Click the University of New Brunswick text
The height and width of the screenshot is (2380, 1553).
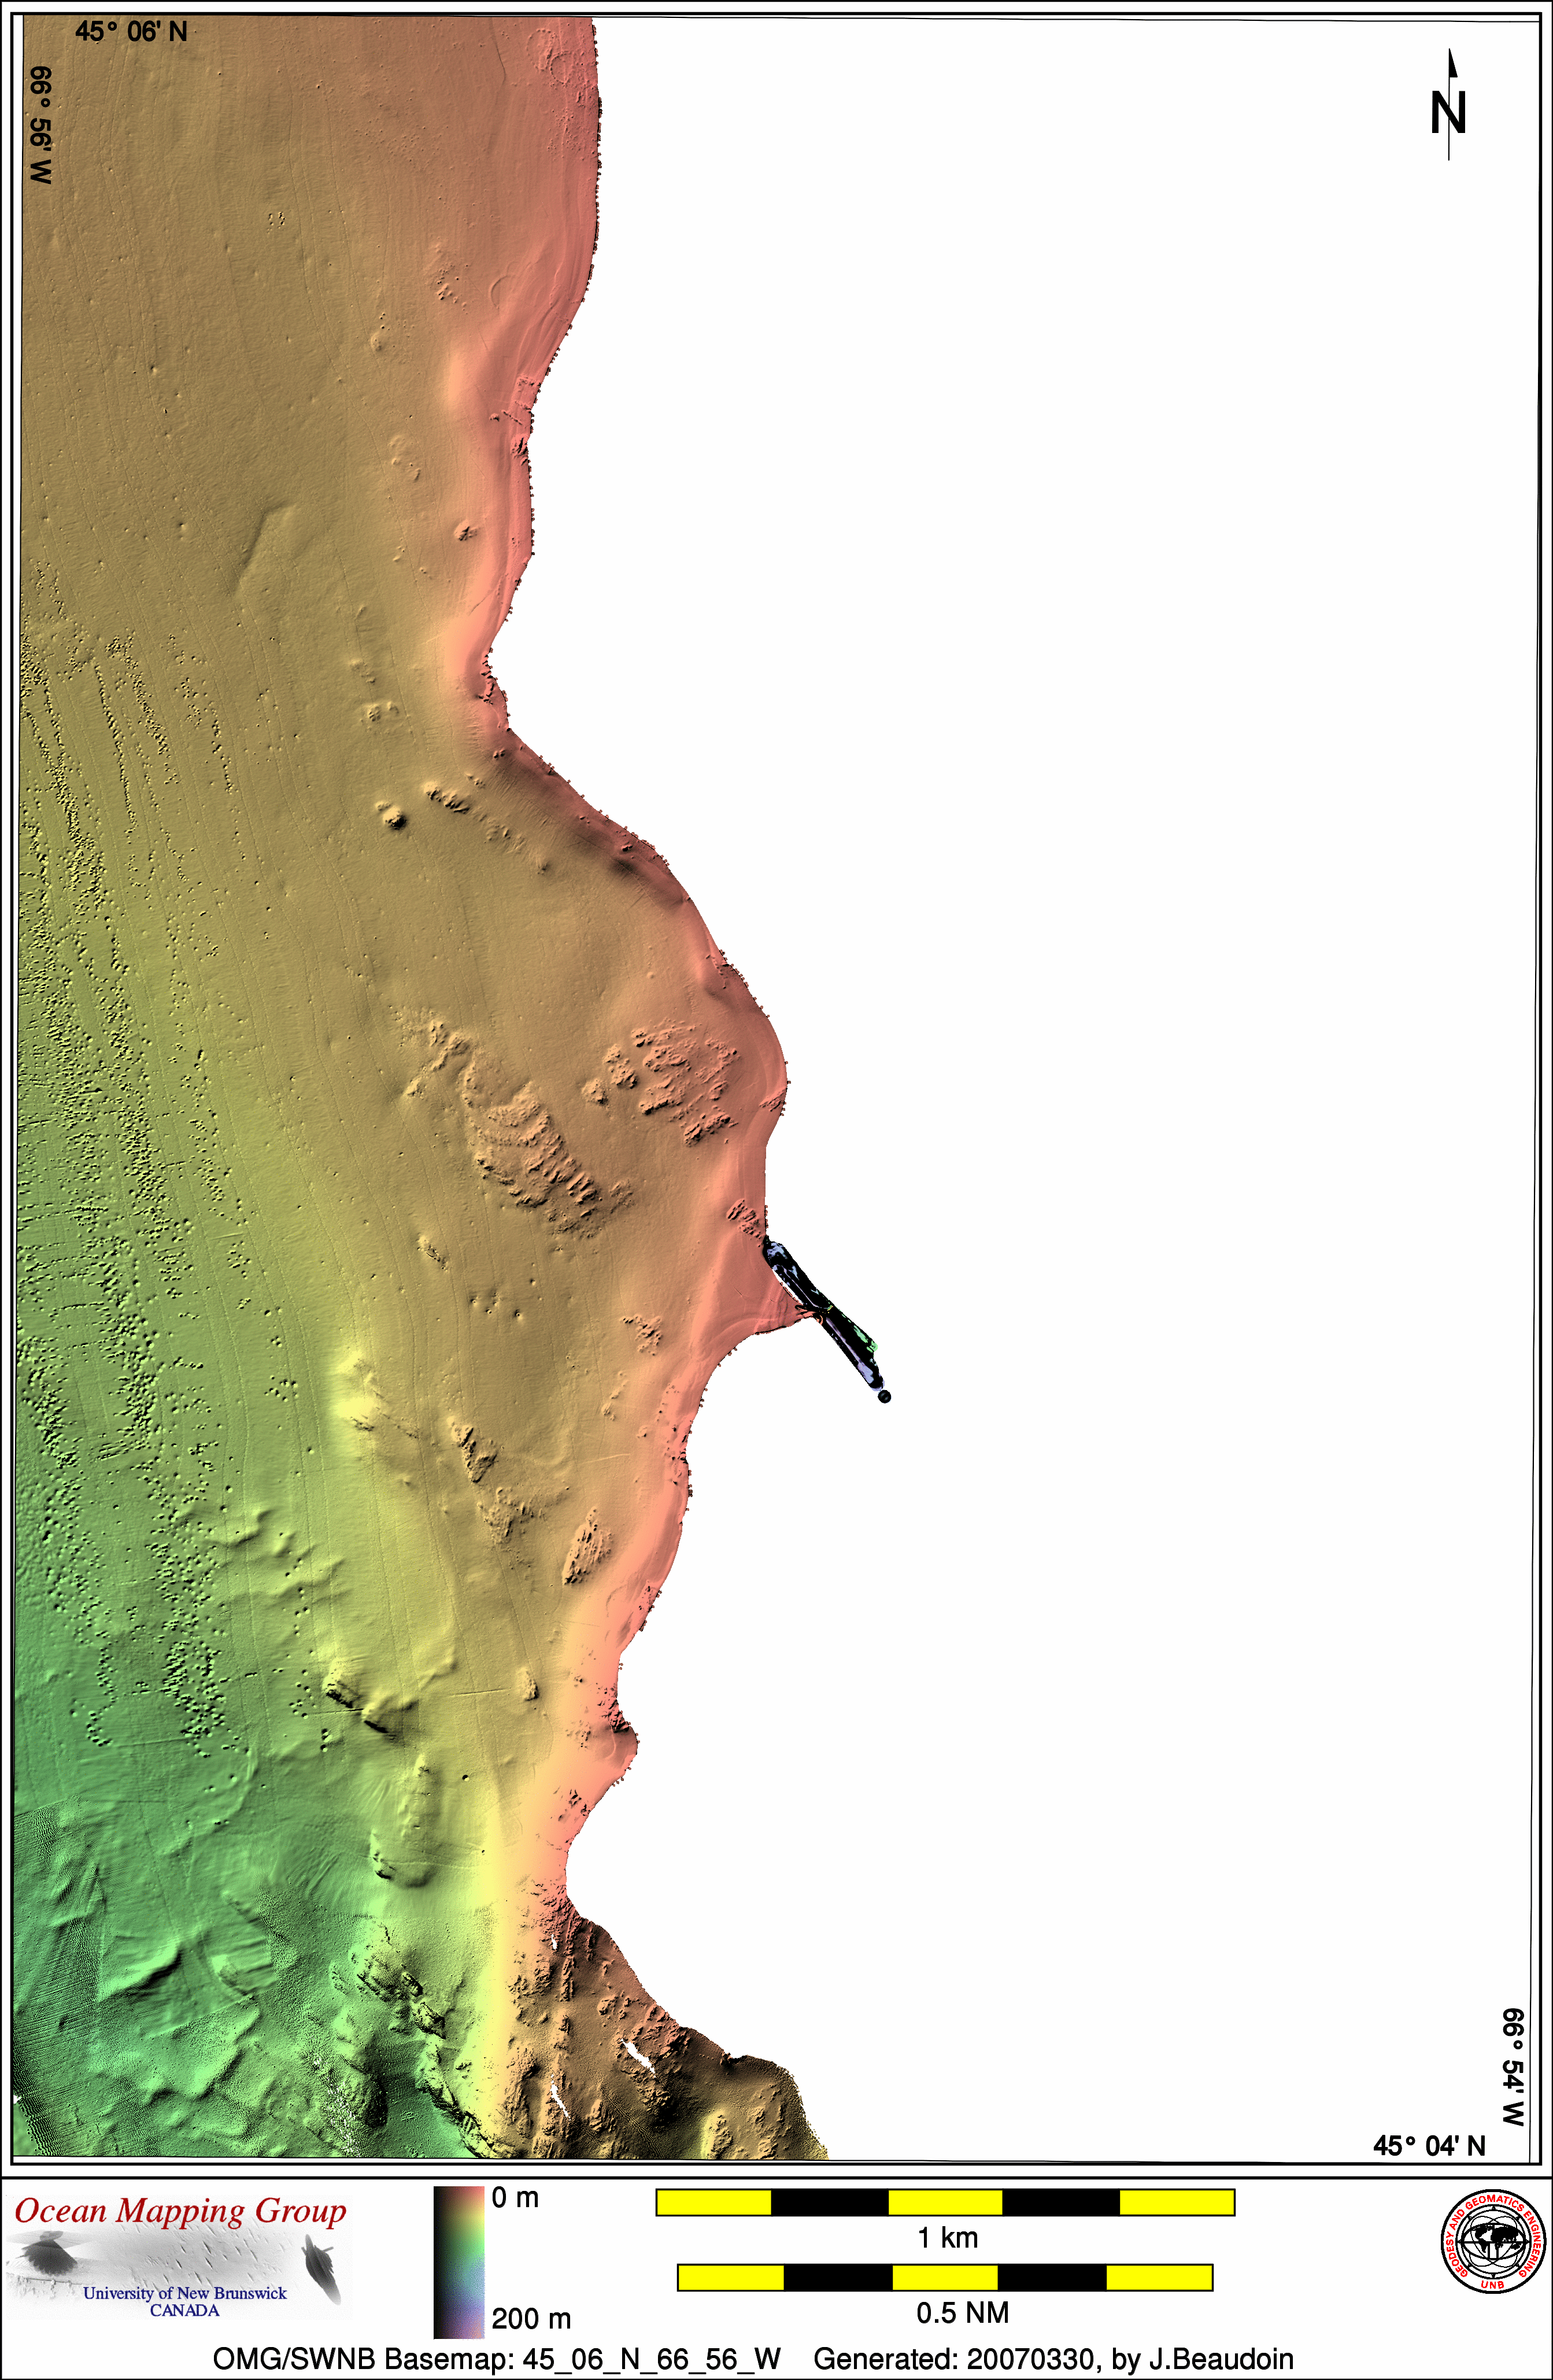185,2293
